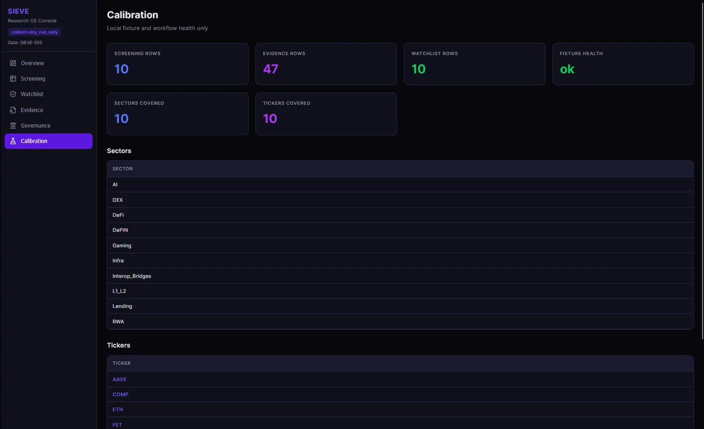Select the AI sector row
The image size is (704, 429).
click(400, 185)
